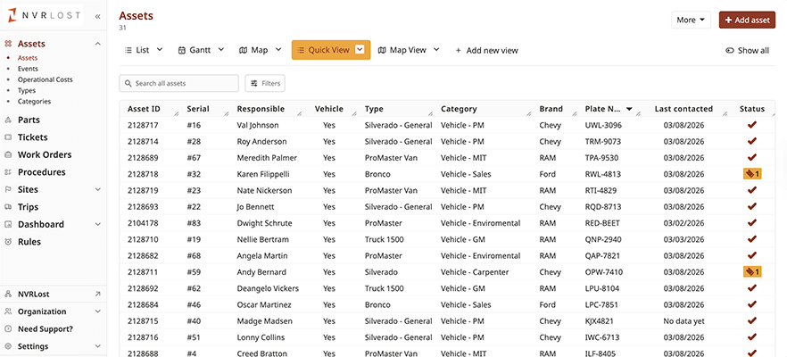The image size is (787, 357).
Task: Click the Procedures sidebar icon
Action: tap(9, 172)
